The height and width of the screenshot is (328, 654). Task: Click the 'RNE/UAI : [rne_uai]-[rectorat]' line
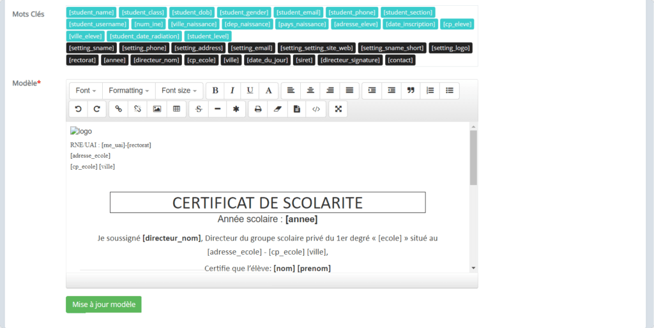click(x=110, y=145)
